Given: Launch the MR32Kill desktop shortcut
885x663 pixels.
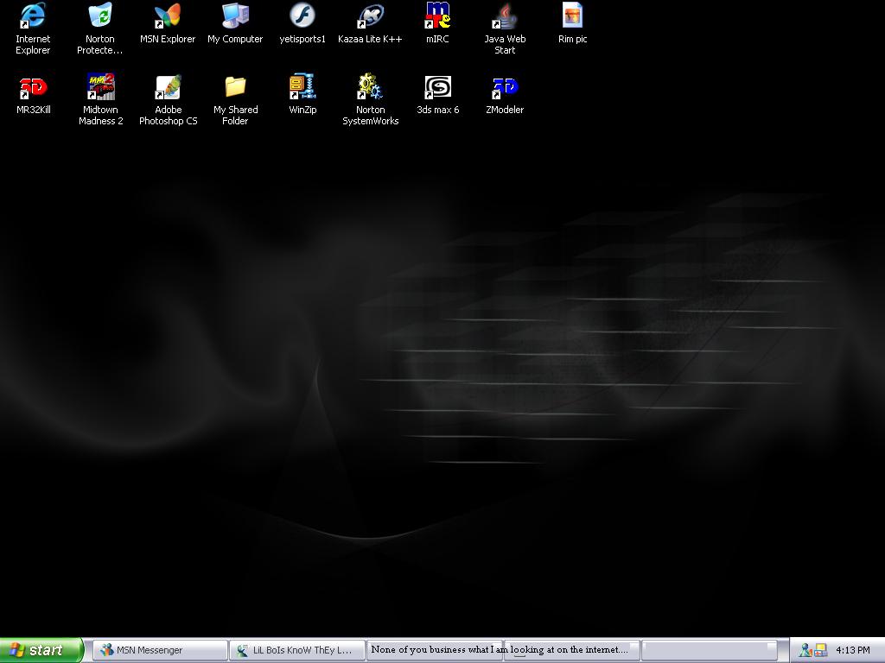Looking at the screenshot, I should (x=33, y=87).
